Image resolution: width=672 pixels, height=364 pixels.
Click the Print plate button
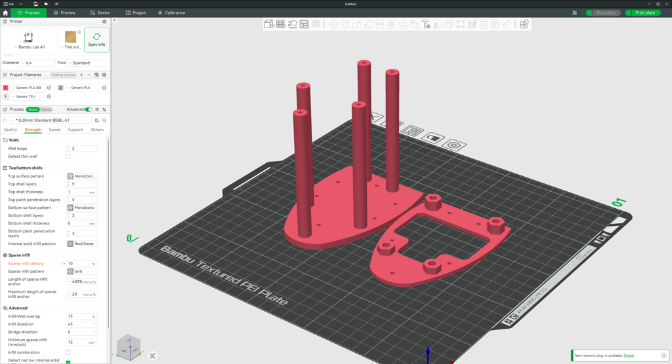tap(645, 13)
